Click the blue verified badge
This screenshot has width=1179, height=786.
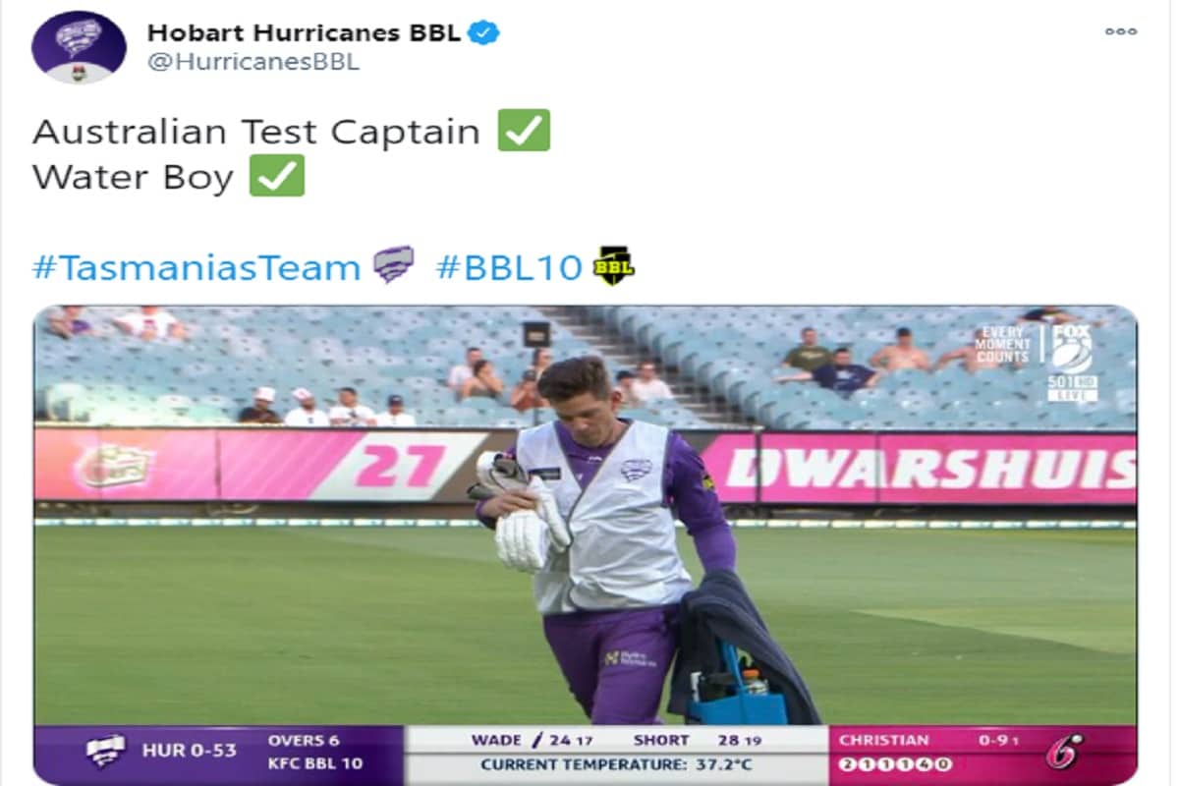click(x=483, y=32)
